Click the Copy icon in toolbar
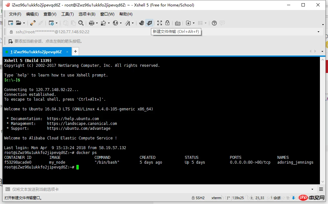This screenshot has width=328, height=204. [65, 23]
